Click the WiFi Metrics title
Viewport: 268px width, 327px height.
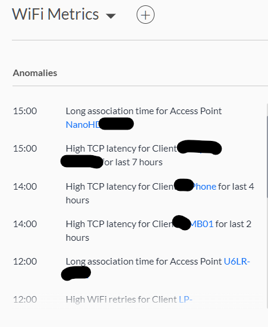pyautogui.click(x=55, y=14)
